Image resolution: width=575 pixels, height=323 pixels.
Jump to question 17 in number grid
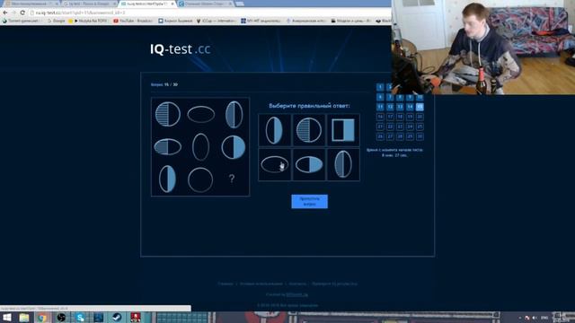tap(390, 117)
